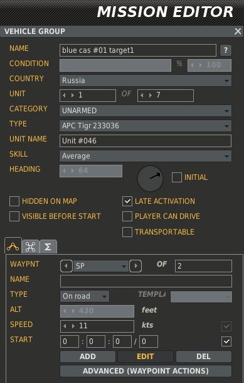Toggle the START time lock checkbox
This screenshot has height=383, width=244.
pyautogui.click(x=226, y=341)
